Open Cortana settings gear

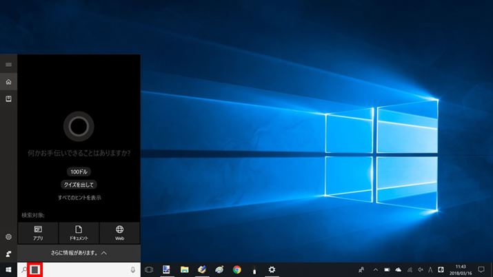click(8, 237)
